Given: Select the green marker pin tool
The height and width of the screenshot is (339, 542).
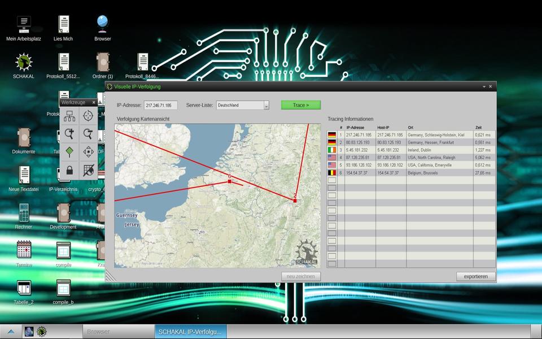Looking at the screenshot, I should [x=69, y=151].
